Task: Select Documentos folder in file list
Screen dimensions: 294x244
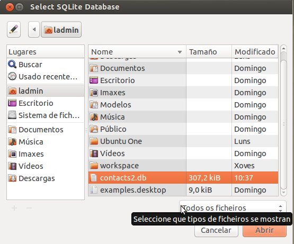Action: pos(183,68)
